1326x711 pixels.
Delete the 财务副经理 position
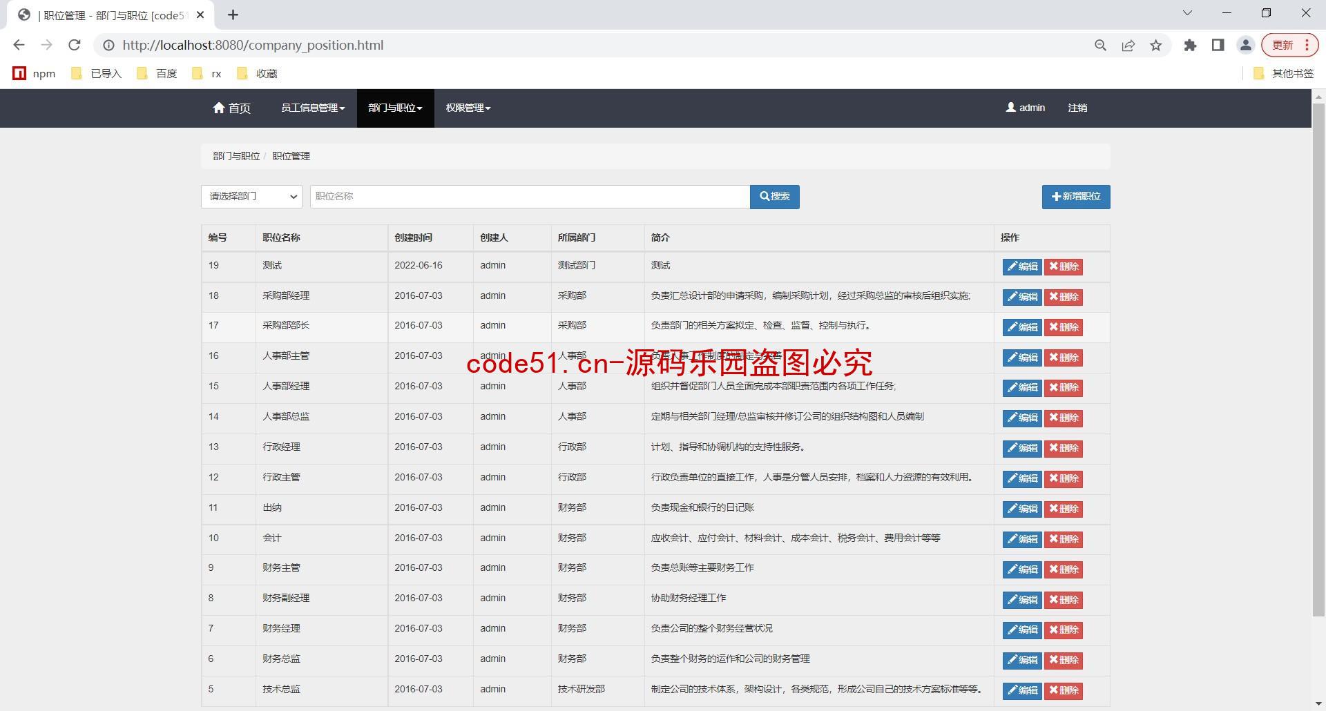click(1064, 600)
